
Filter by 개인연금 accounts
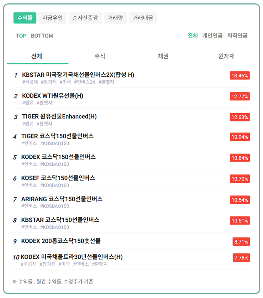[x=212, y=36]
